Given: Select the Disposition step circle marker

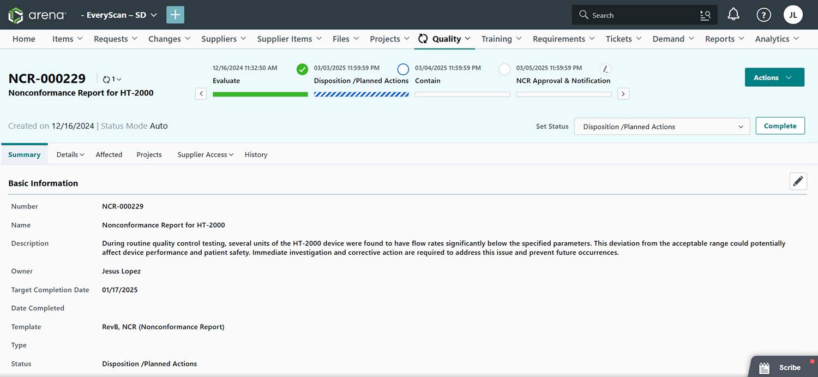Looking at the screenshot, I should click(403, 69).
